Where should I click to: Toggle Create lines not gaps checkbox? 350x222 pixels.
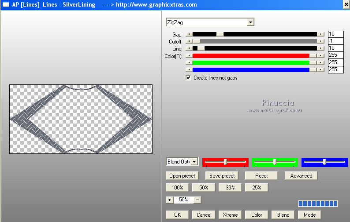tap(188, 77)
